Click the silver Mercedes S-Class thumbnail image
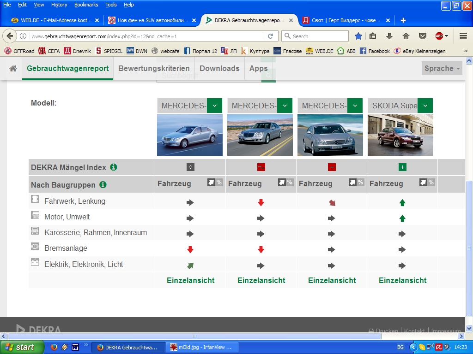The image size is (473, 354). tap(190, 135)
